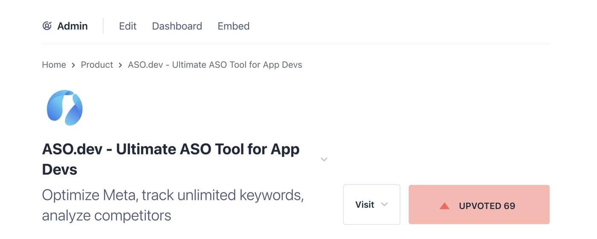Go to the Dashboard admin link
This screenshot has height=239, width=597.
(x=177, y=26)
